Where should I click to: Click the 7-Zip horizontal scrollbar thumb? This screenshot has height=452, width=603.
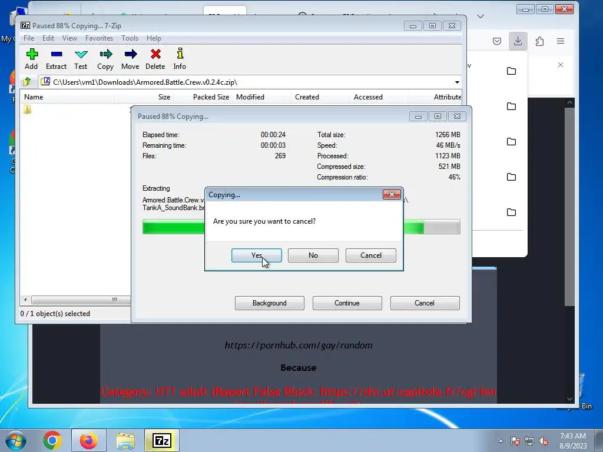pos(81,300)
